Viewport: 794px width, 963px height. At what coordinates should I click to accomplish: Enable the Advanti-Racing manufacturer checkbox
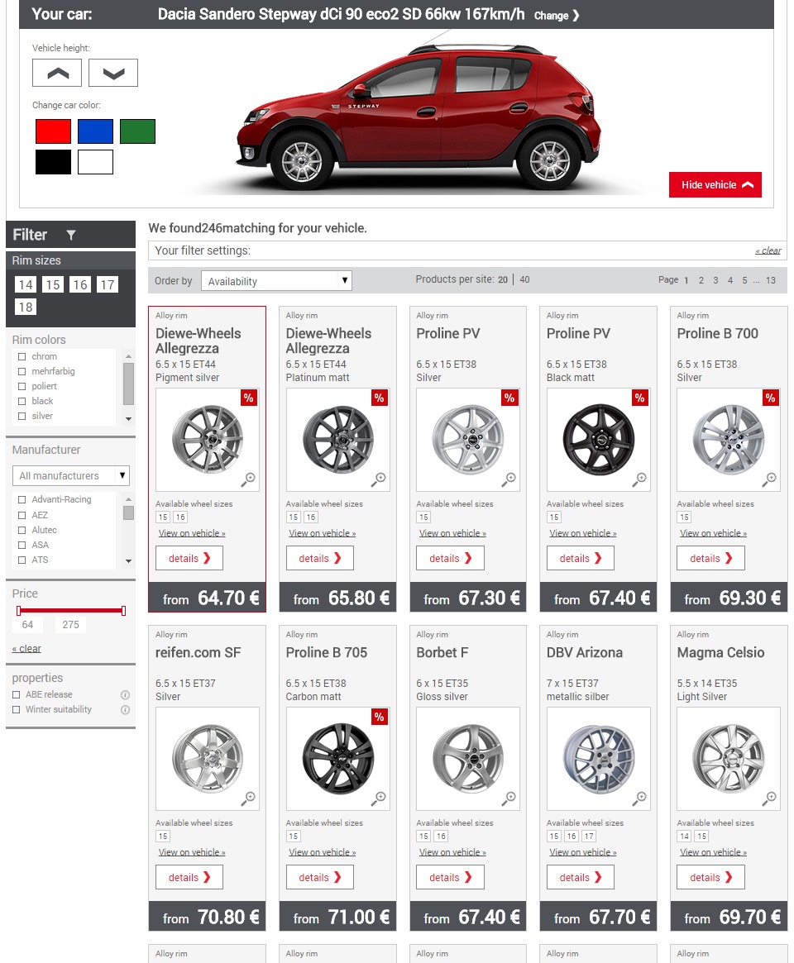tap(22, 499)
